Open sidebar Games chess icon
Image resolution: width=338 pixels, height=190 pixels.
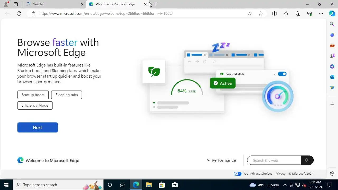point(332,56)
